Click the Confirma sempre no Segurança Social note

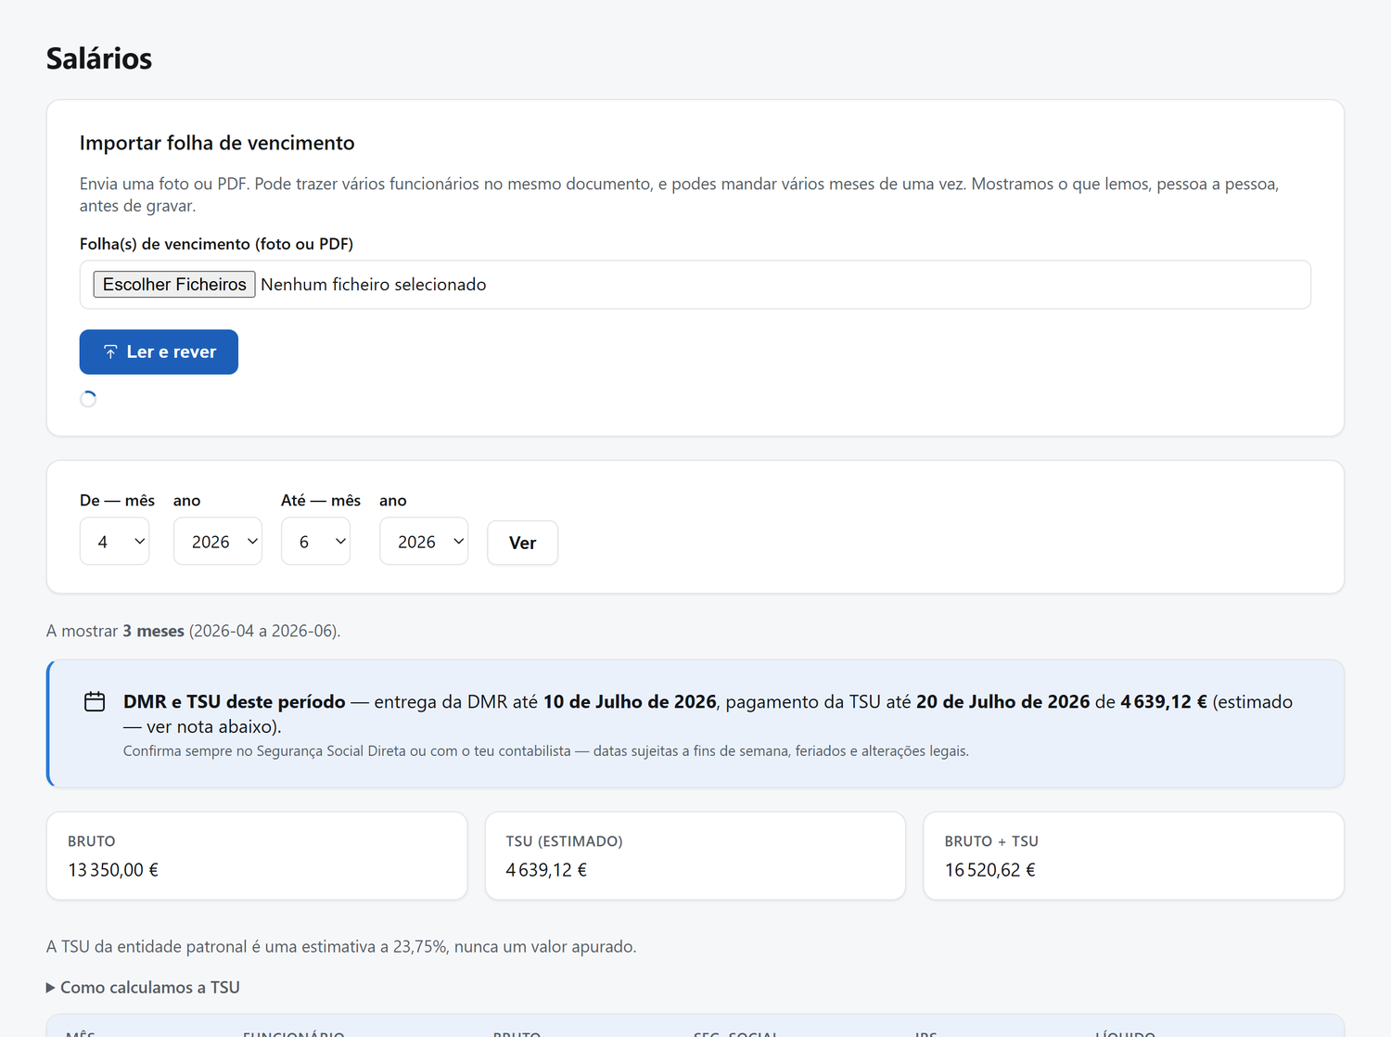click(x=546, y=751)
